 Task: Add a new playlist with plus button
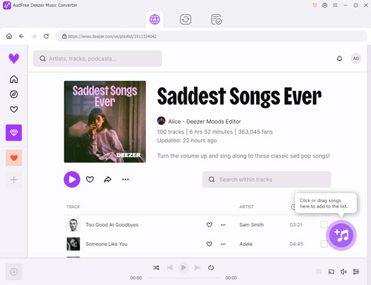pos(14,180)
